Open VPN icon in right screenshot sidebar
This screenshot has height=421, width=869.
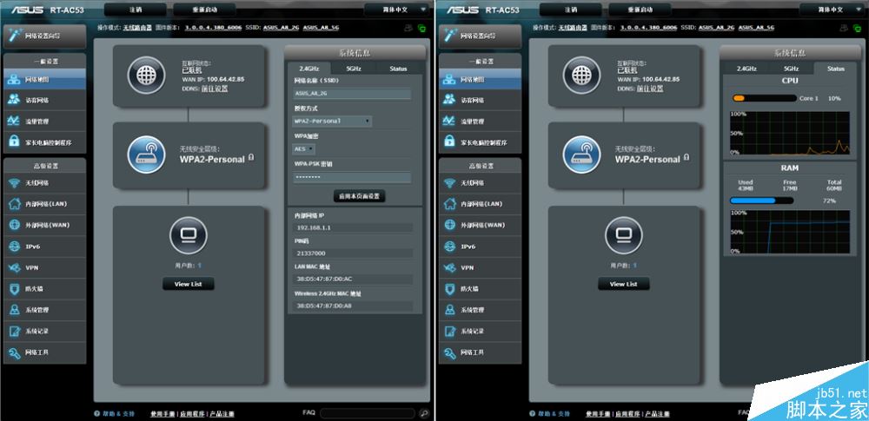(449, 267)
